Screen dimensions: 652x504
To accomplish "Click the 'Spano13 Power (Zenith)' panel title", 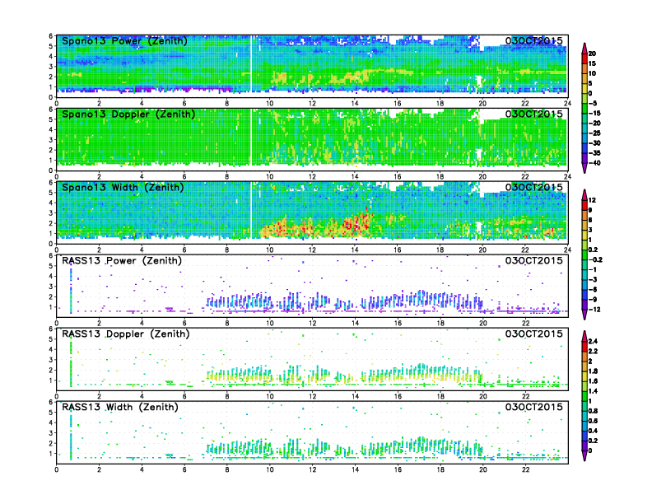I will tap(124, 41).
